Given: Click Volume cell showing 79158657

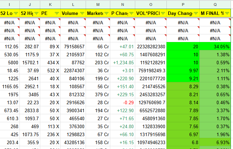Looking at the screenshot, I should pos(73,46).
